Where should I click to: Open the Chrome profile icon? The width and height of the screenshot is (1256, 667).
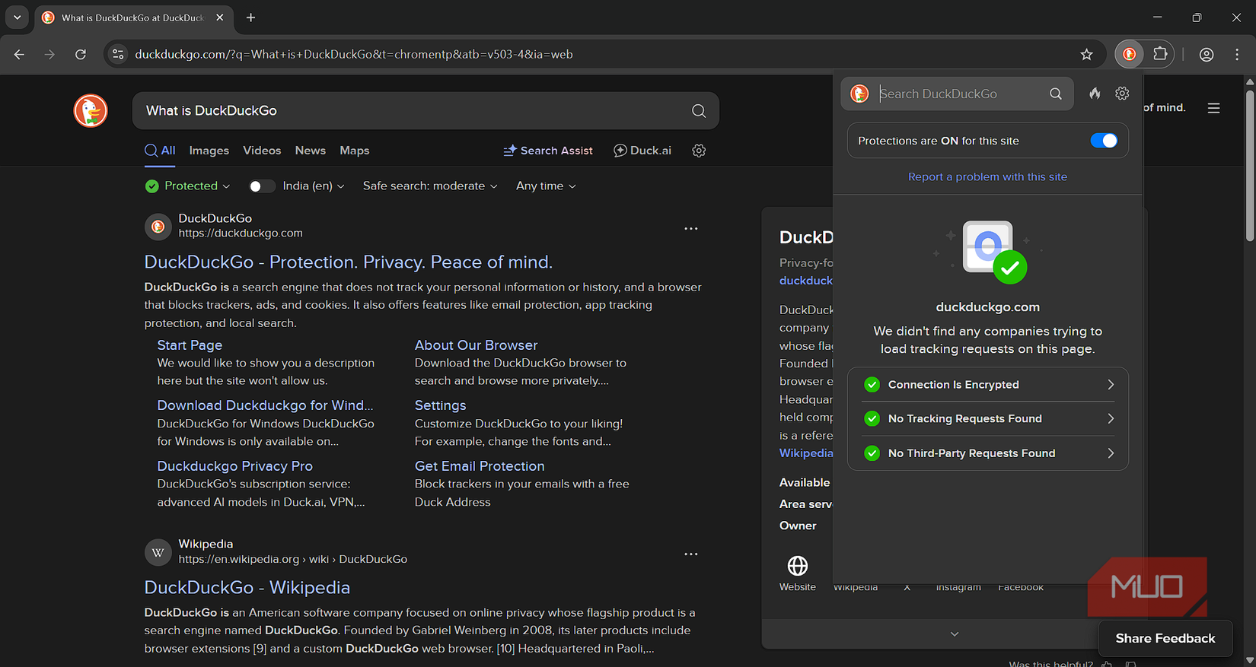(x=1207, y=54)
